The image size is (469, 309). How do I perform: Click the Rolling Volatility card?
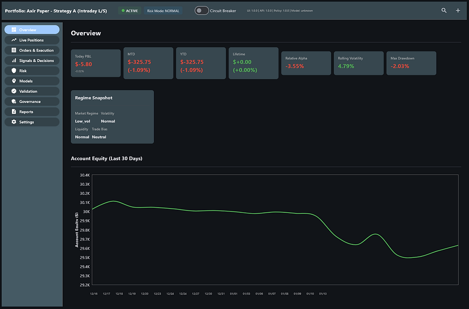click(x=358, y=63)
